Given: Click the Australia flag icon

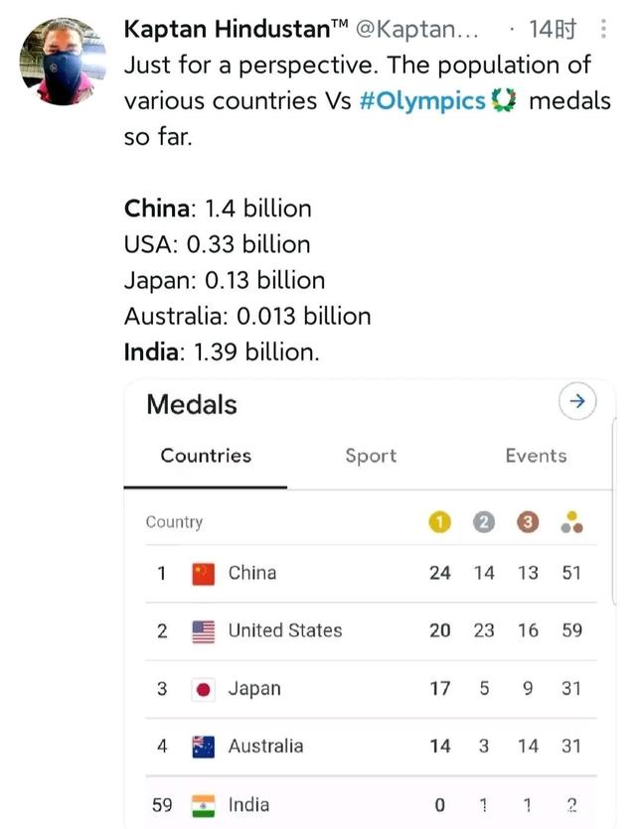Looking at the screenshot, I should 204,747.
